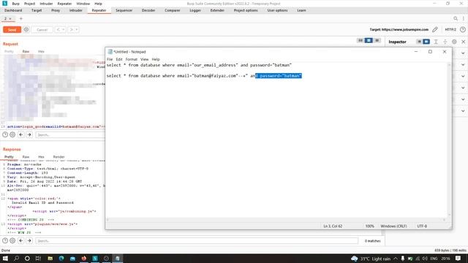Click the Send request settings gear icon
Image resolution: width=468 pixels, height=263 pixels.
[26, 29]
